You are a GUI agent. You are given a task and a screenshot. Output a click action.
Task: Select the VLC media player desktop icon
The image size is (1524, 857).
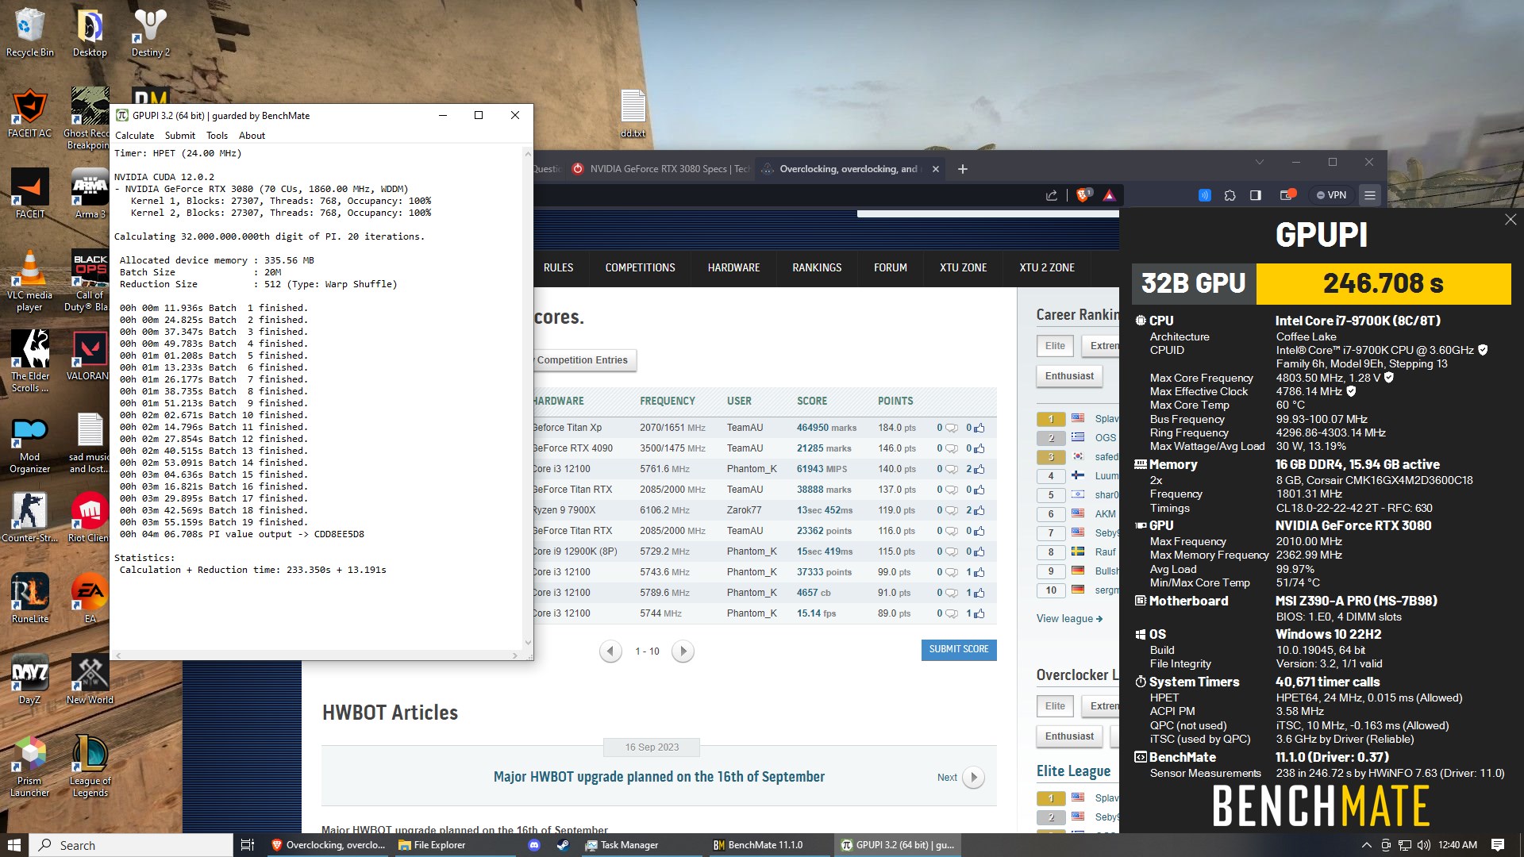point(30,281)
